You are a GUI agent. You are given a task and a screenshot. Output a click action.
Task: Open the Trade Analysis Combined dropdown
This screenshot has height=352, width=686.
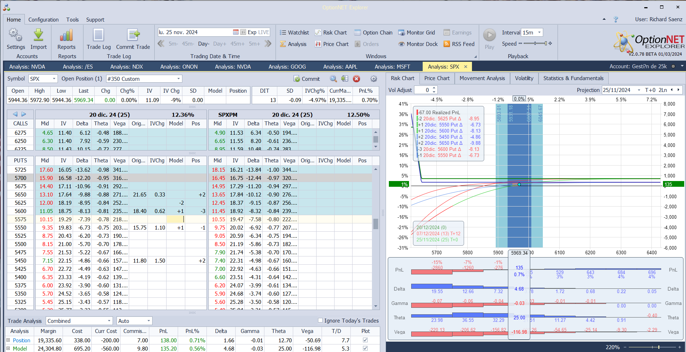(x=109, y=321)
